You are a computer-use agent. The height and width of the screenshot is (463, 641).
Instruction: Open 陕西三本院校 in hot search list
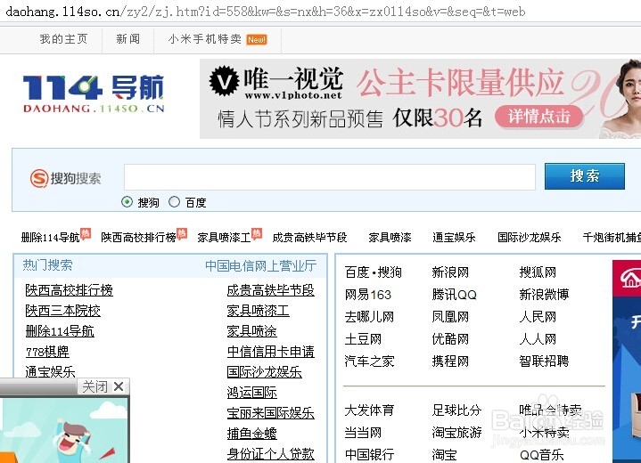[62, 311]
